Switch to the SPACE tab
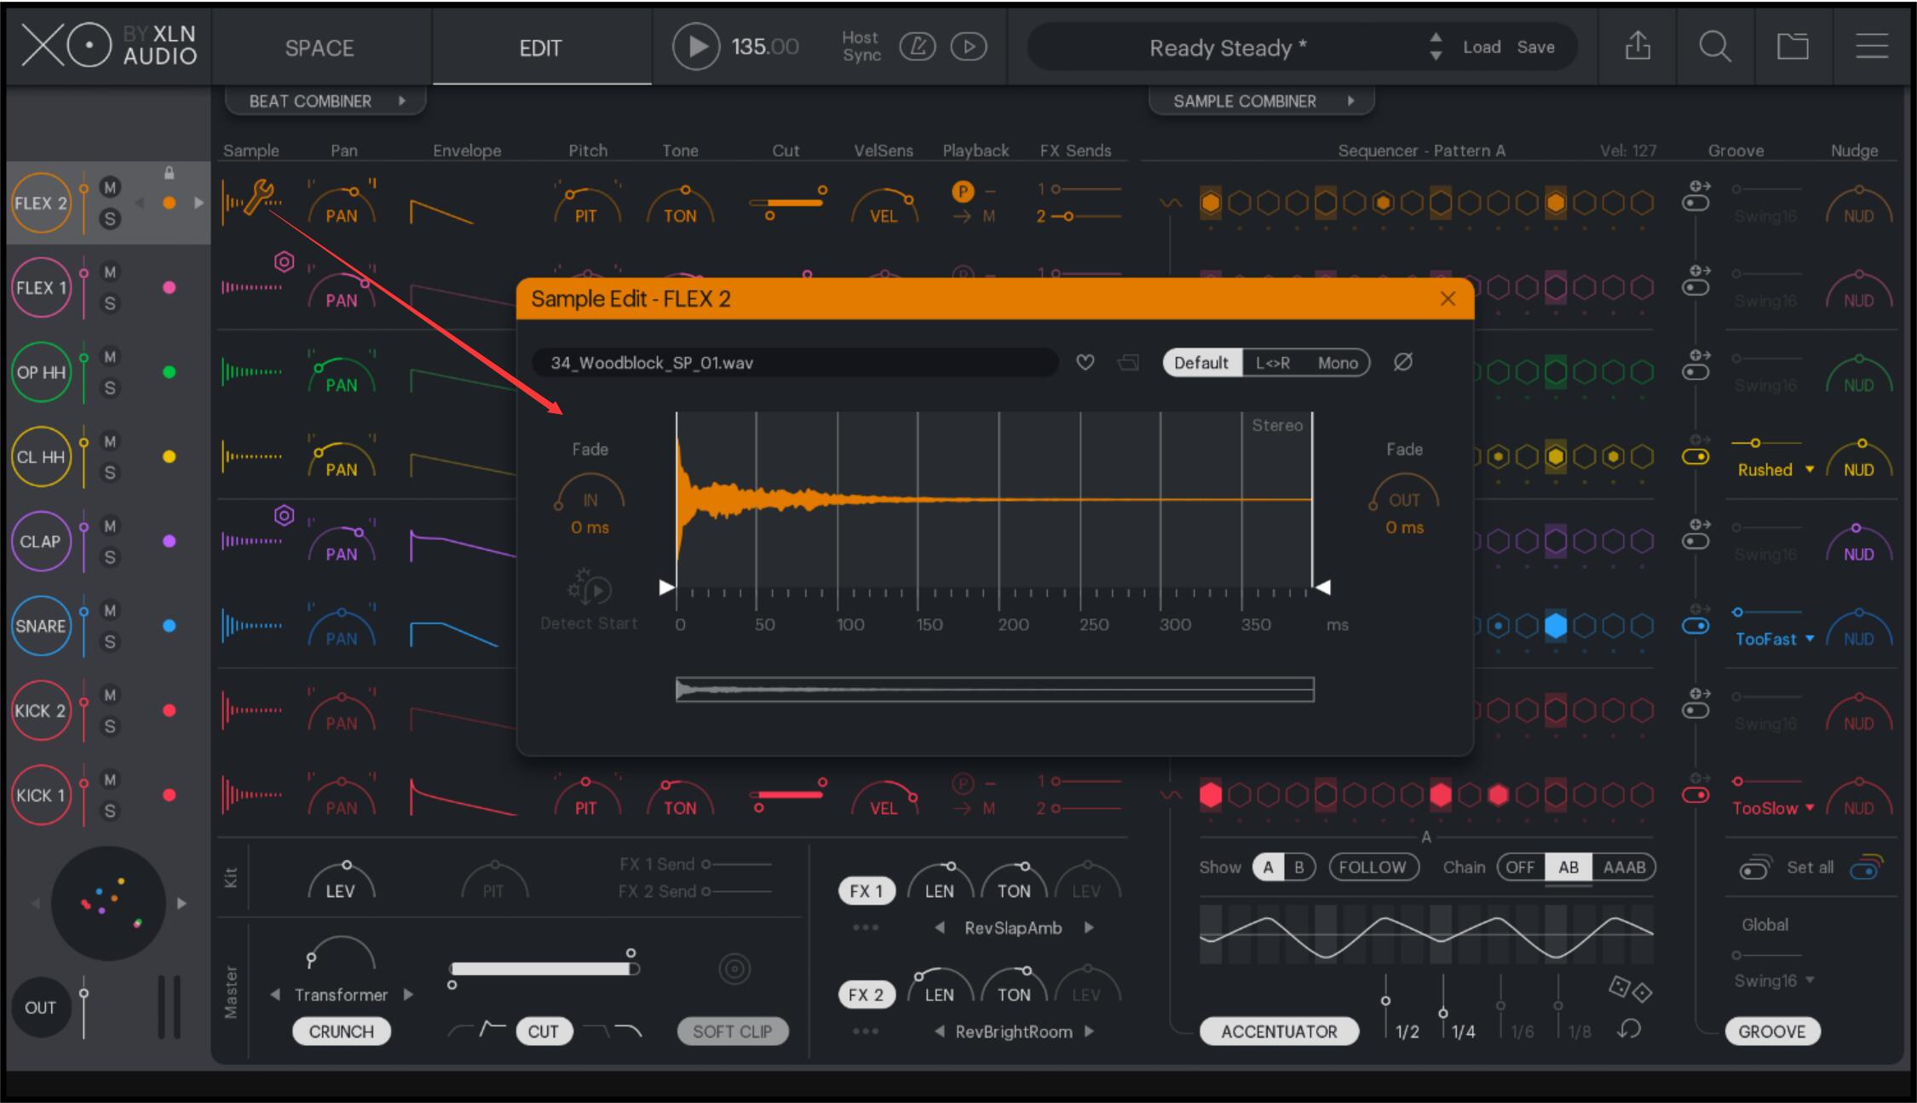 tap(319, 49)
